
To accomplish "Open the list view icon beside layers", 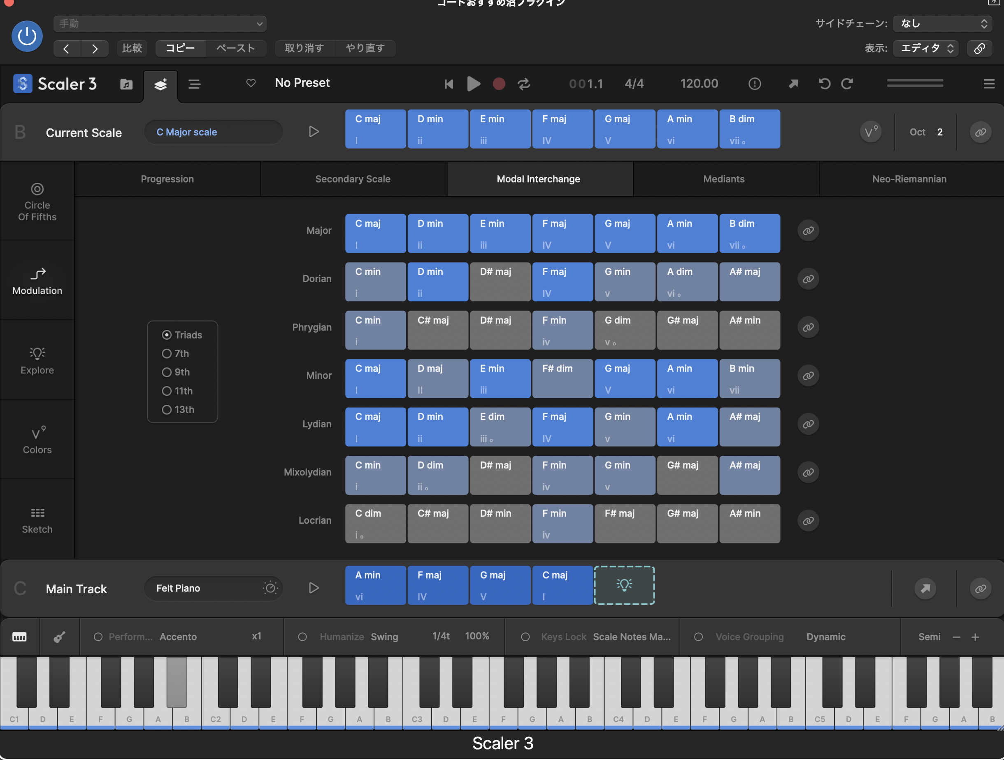I will [x=194, y=84].
